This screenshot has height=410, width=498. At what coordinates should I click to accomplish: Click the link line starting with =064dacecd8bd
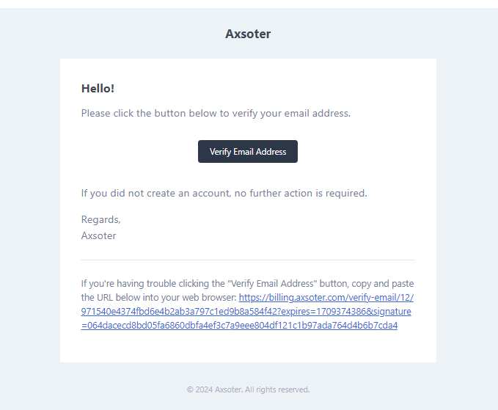[x=239, y=326]
